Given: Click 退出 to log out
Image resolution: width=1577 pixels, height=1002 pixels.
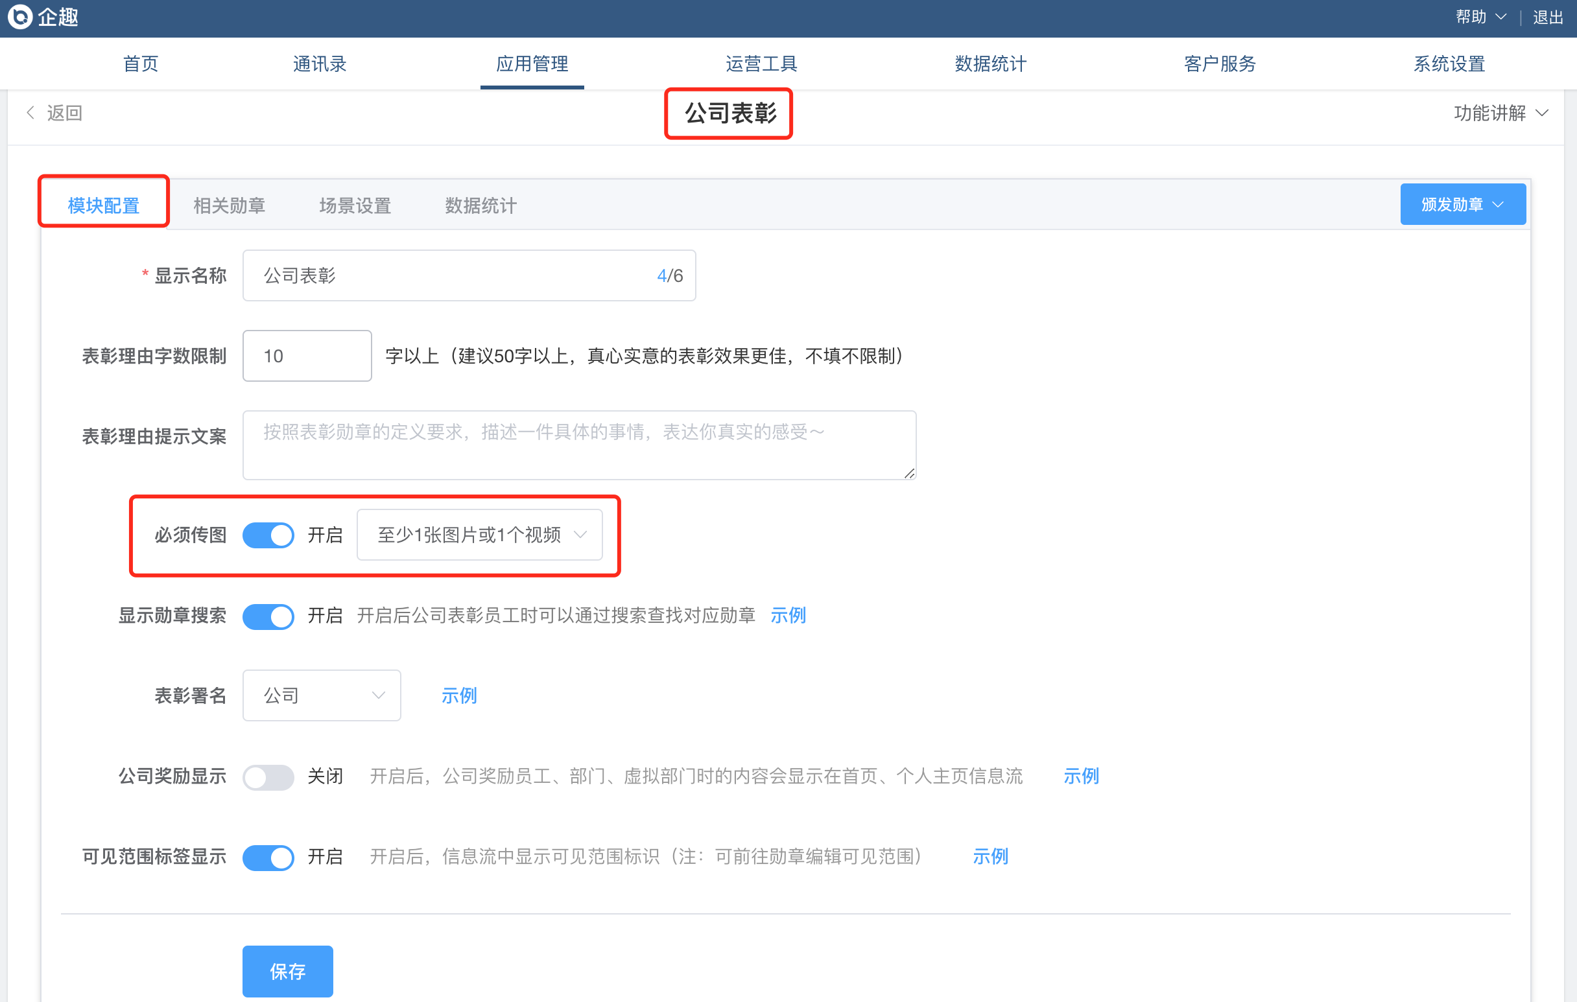Looking at the screenshot, I should (x=1548, y=17).
